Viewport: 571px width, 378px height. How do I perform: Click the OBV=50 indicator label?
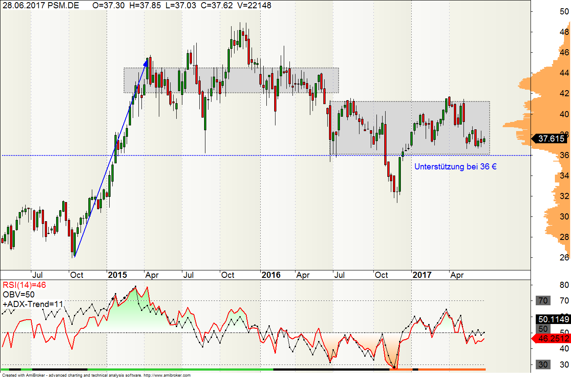click(18, 295)
